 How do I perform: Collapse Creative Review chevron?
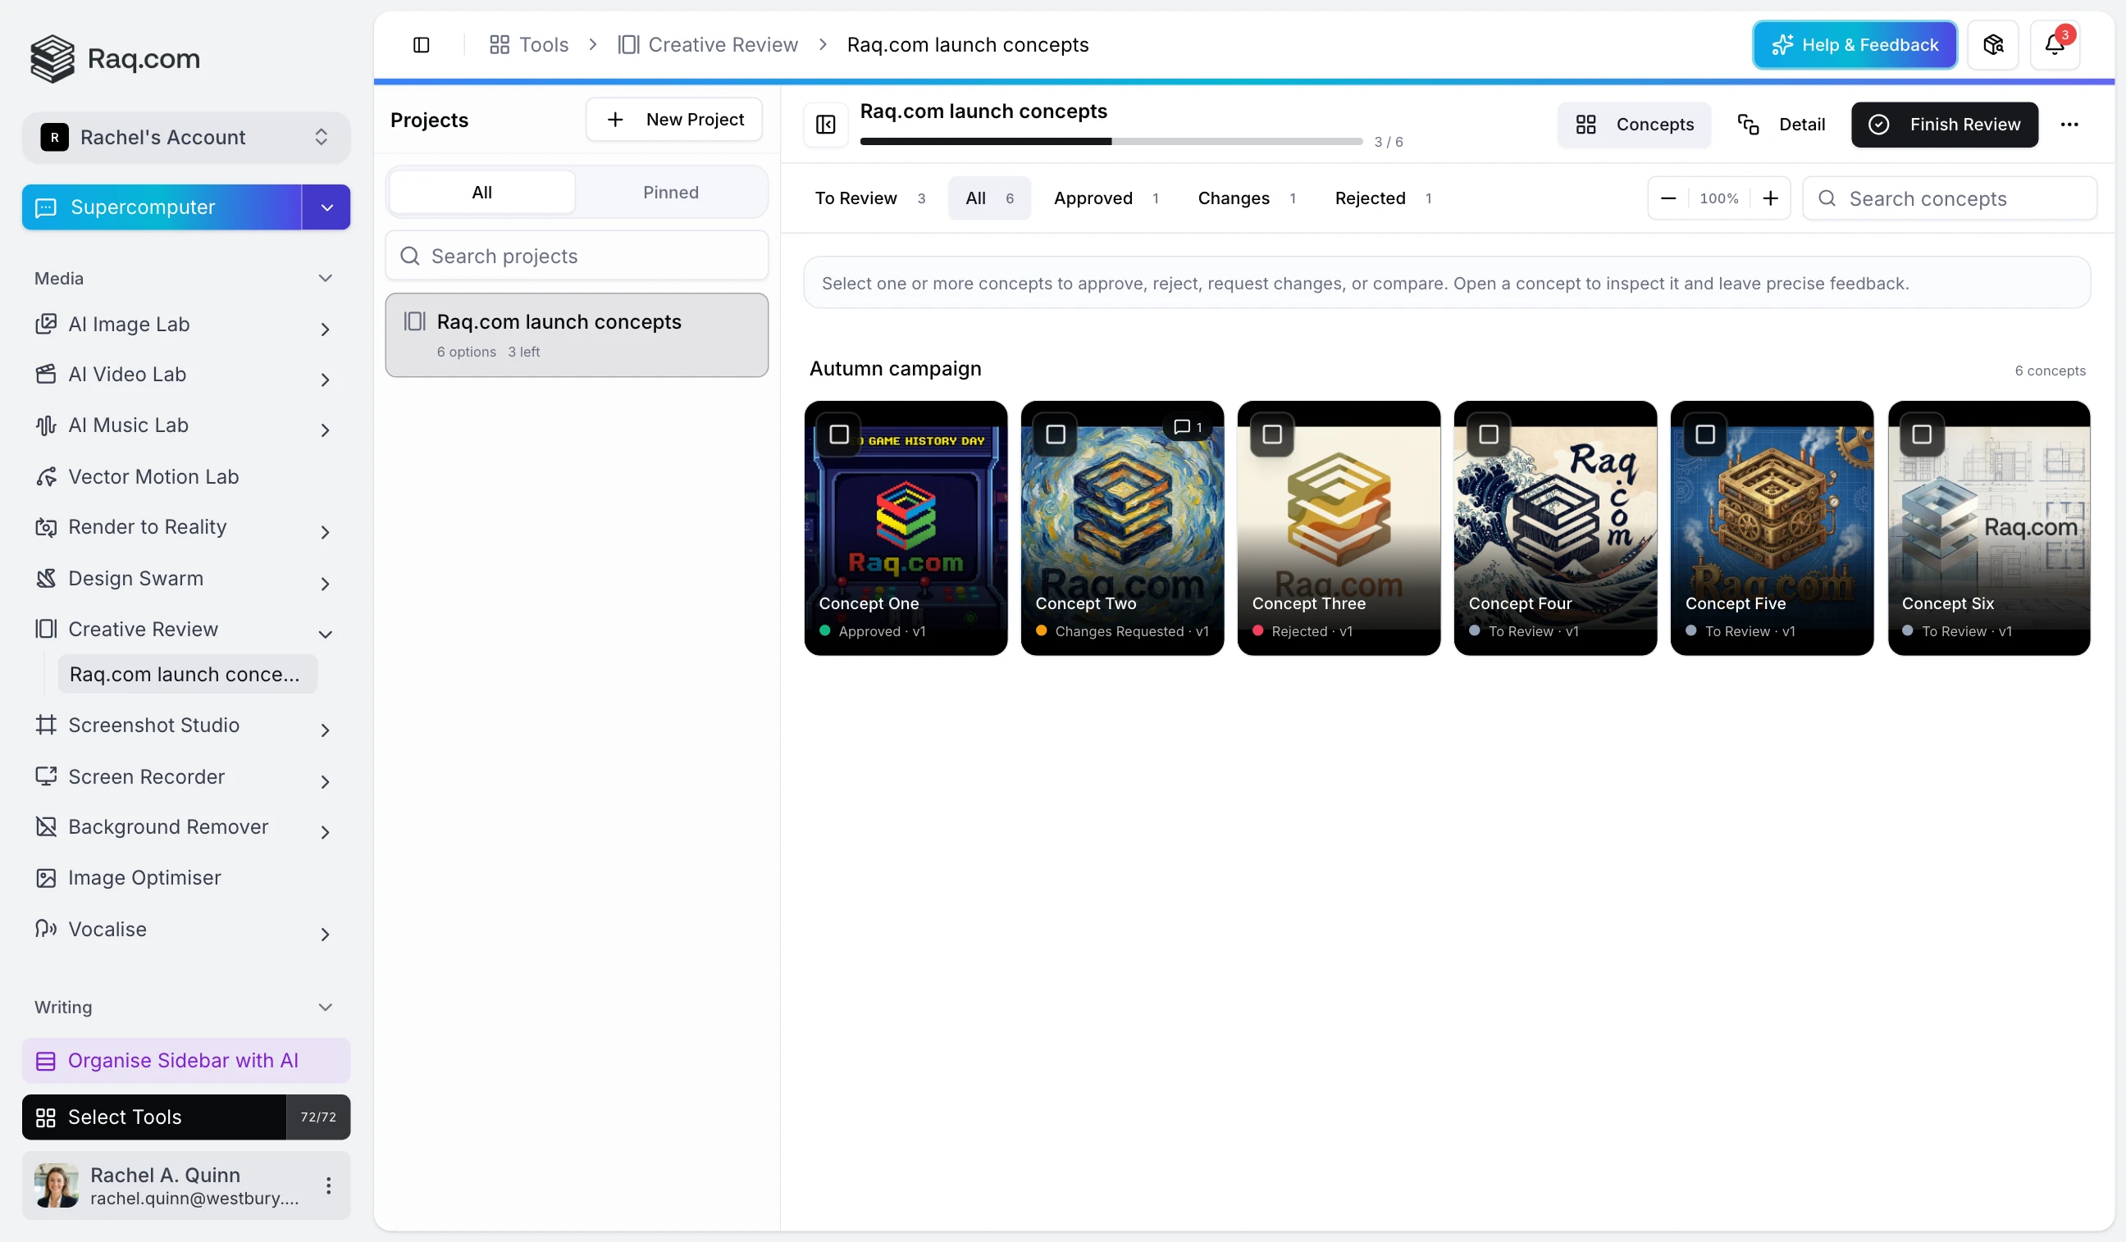click(325, 635)
